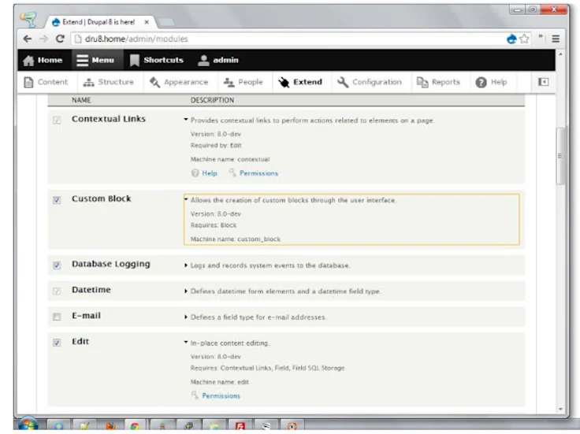Image resolution: width=580 pixels, height=434 pixels.
Task: Enable the E-mail module checkbox
Action: [x=57, y=317]
